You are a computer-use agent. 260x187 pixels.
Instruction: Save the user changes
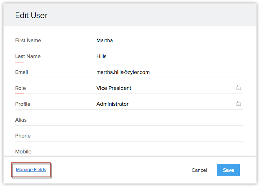228,170
